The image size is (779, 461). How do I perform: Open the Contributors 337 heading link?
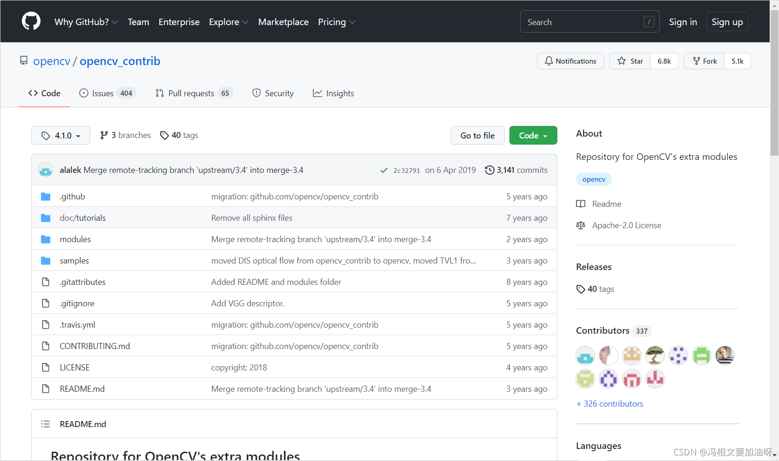(x=613, y=330)
